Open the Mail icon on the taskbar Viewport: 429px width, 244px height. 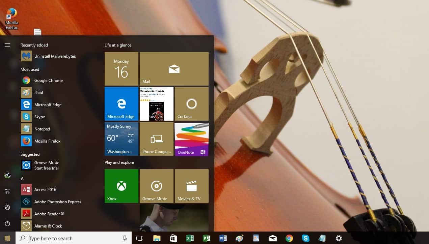click(x=272, y=238)
